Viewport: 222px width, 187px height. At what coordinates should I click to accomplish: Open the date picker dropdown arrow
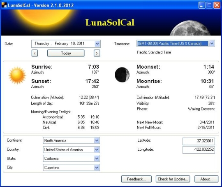tap(97, 44)
